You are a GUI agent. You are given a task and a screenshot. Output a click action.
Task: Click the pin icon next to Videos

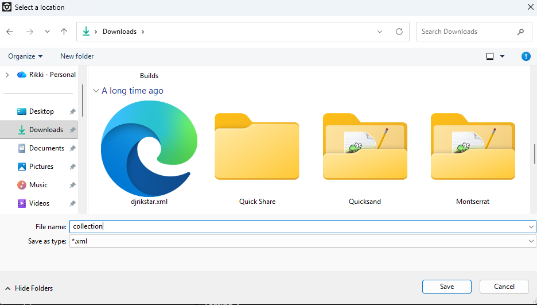[x=72, y=203]
